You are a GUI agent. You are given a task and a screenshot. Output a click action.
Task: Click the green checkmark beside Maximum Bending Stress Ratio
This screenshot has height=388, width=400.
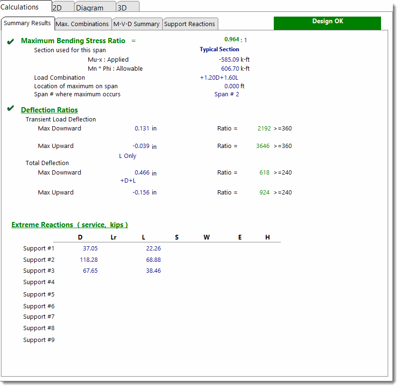[x=10, y=42]
